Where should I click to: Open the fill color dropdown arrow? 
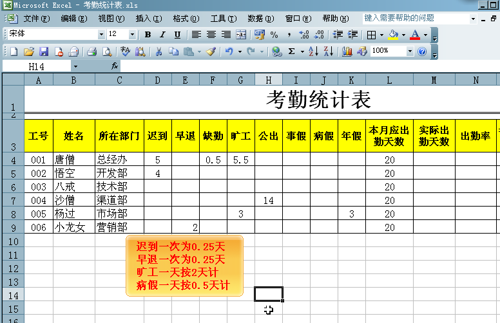coord(404,35)
